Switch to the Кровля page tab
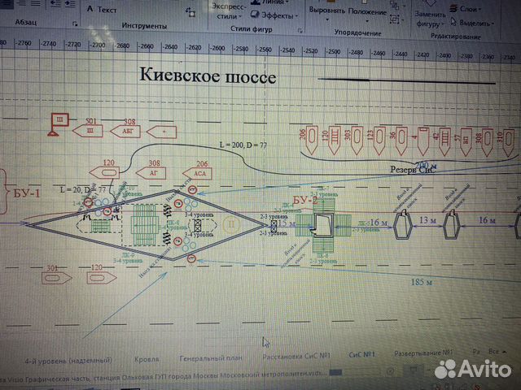The height and width of the screenshot is (390, 521). [x=147, y=359]
